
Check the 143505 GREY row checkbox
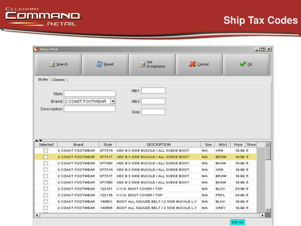click(x=46, y=208)
